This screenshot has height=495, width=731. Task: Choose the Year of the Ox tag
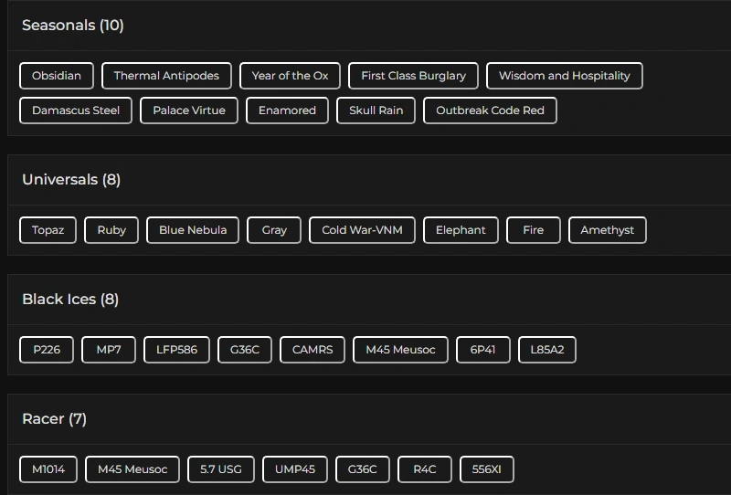[x=290, y=76]
